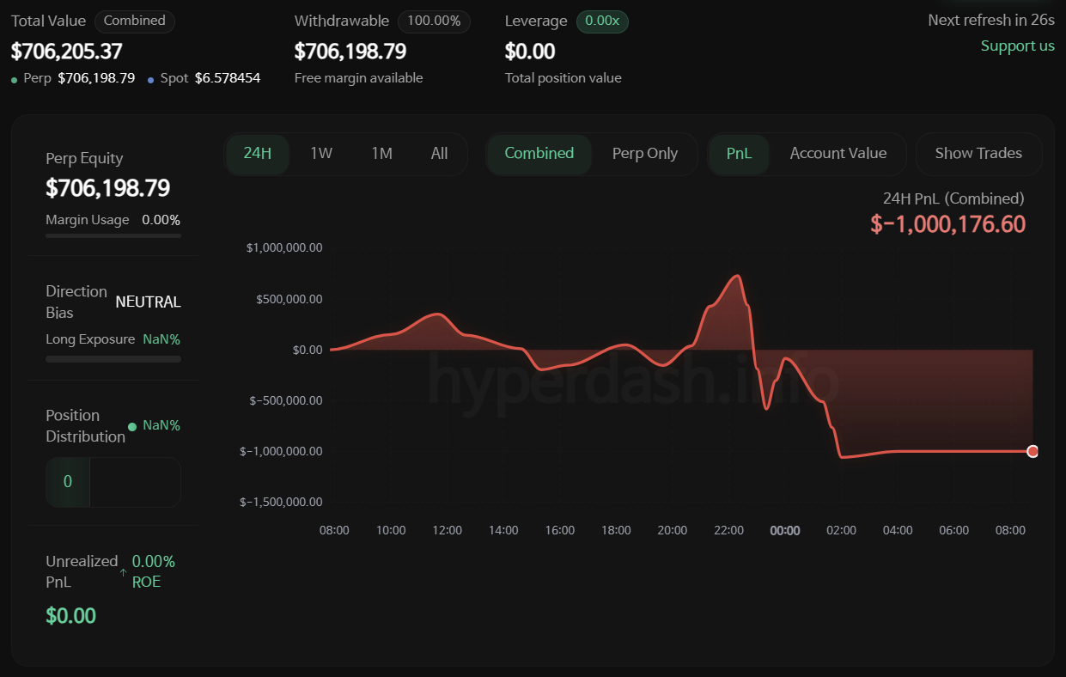Image resolution: width=1066 pixels, height=677 pixels.
Task: Click the Margin Usage progress bar
Action: pos(113,235)
